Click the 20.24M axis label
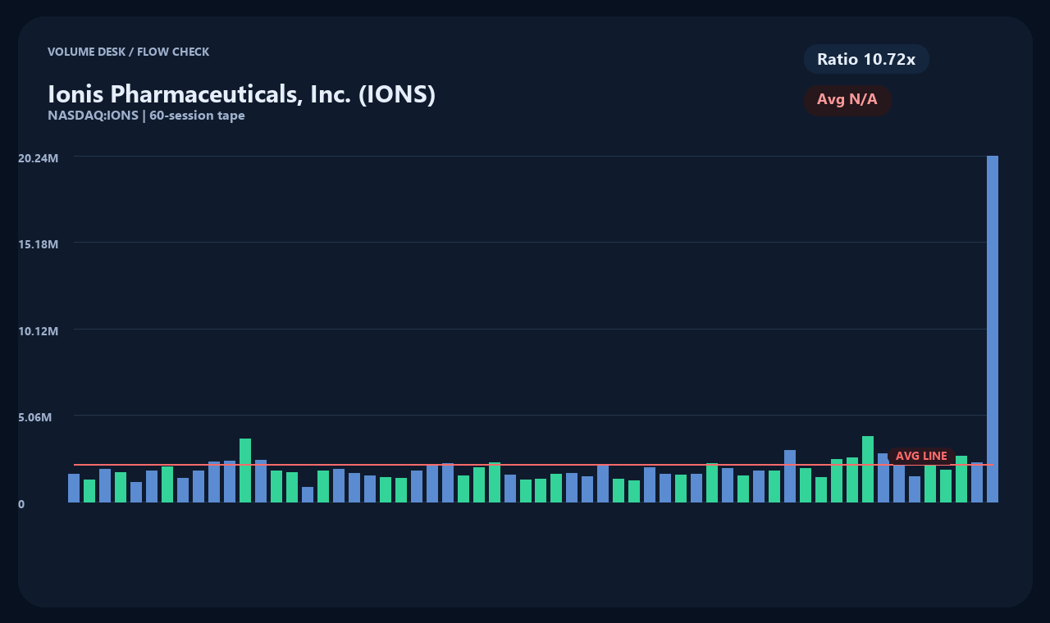The height and width of the screenshot is (623, 1050). (x=38, y=157)
